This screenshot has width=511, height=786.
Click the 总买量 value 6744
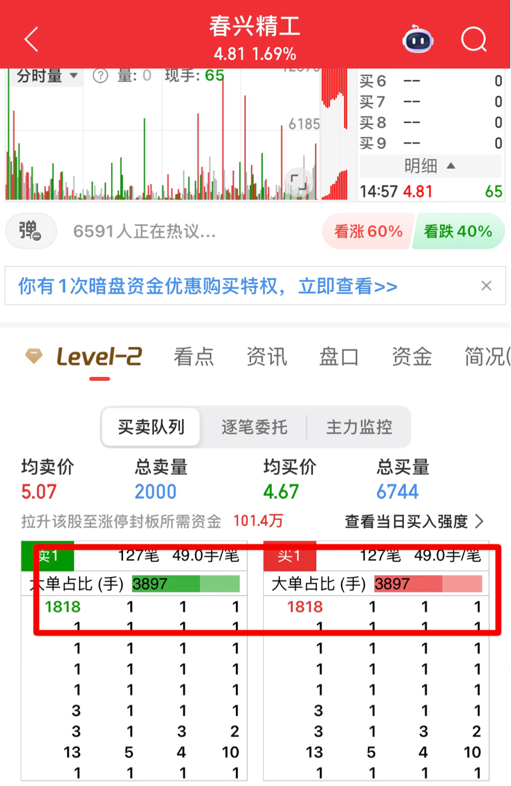[x=397, y=492]
